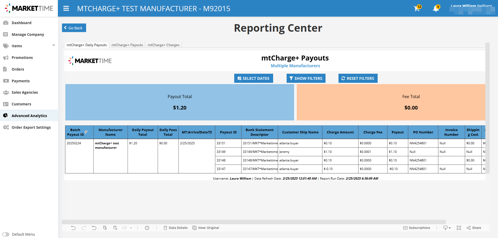Screen dimensions: 498x238
Task: Click payout ID cell 33149
Action: click(228, 152)
